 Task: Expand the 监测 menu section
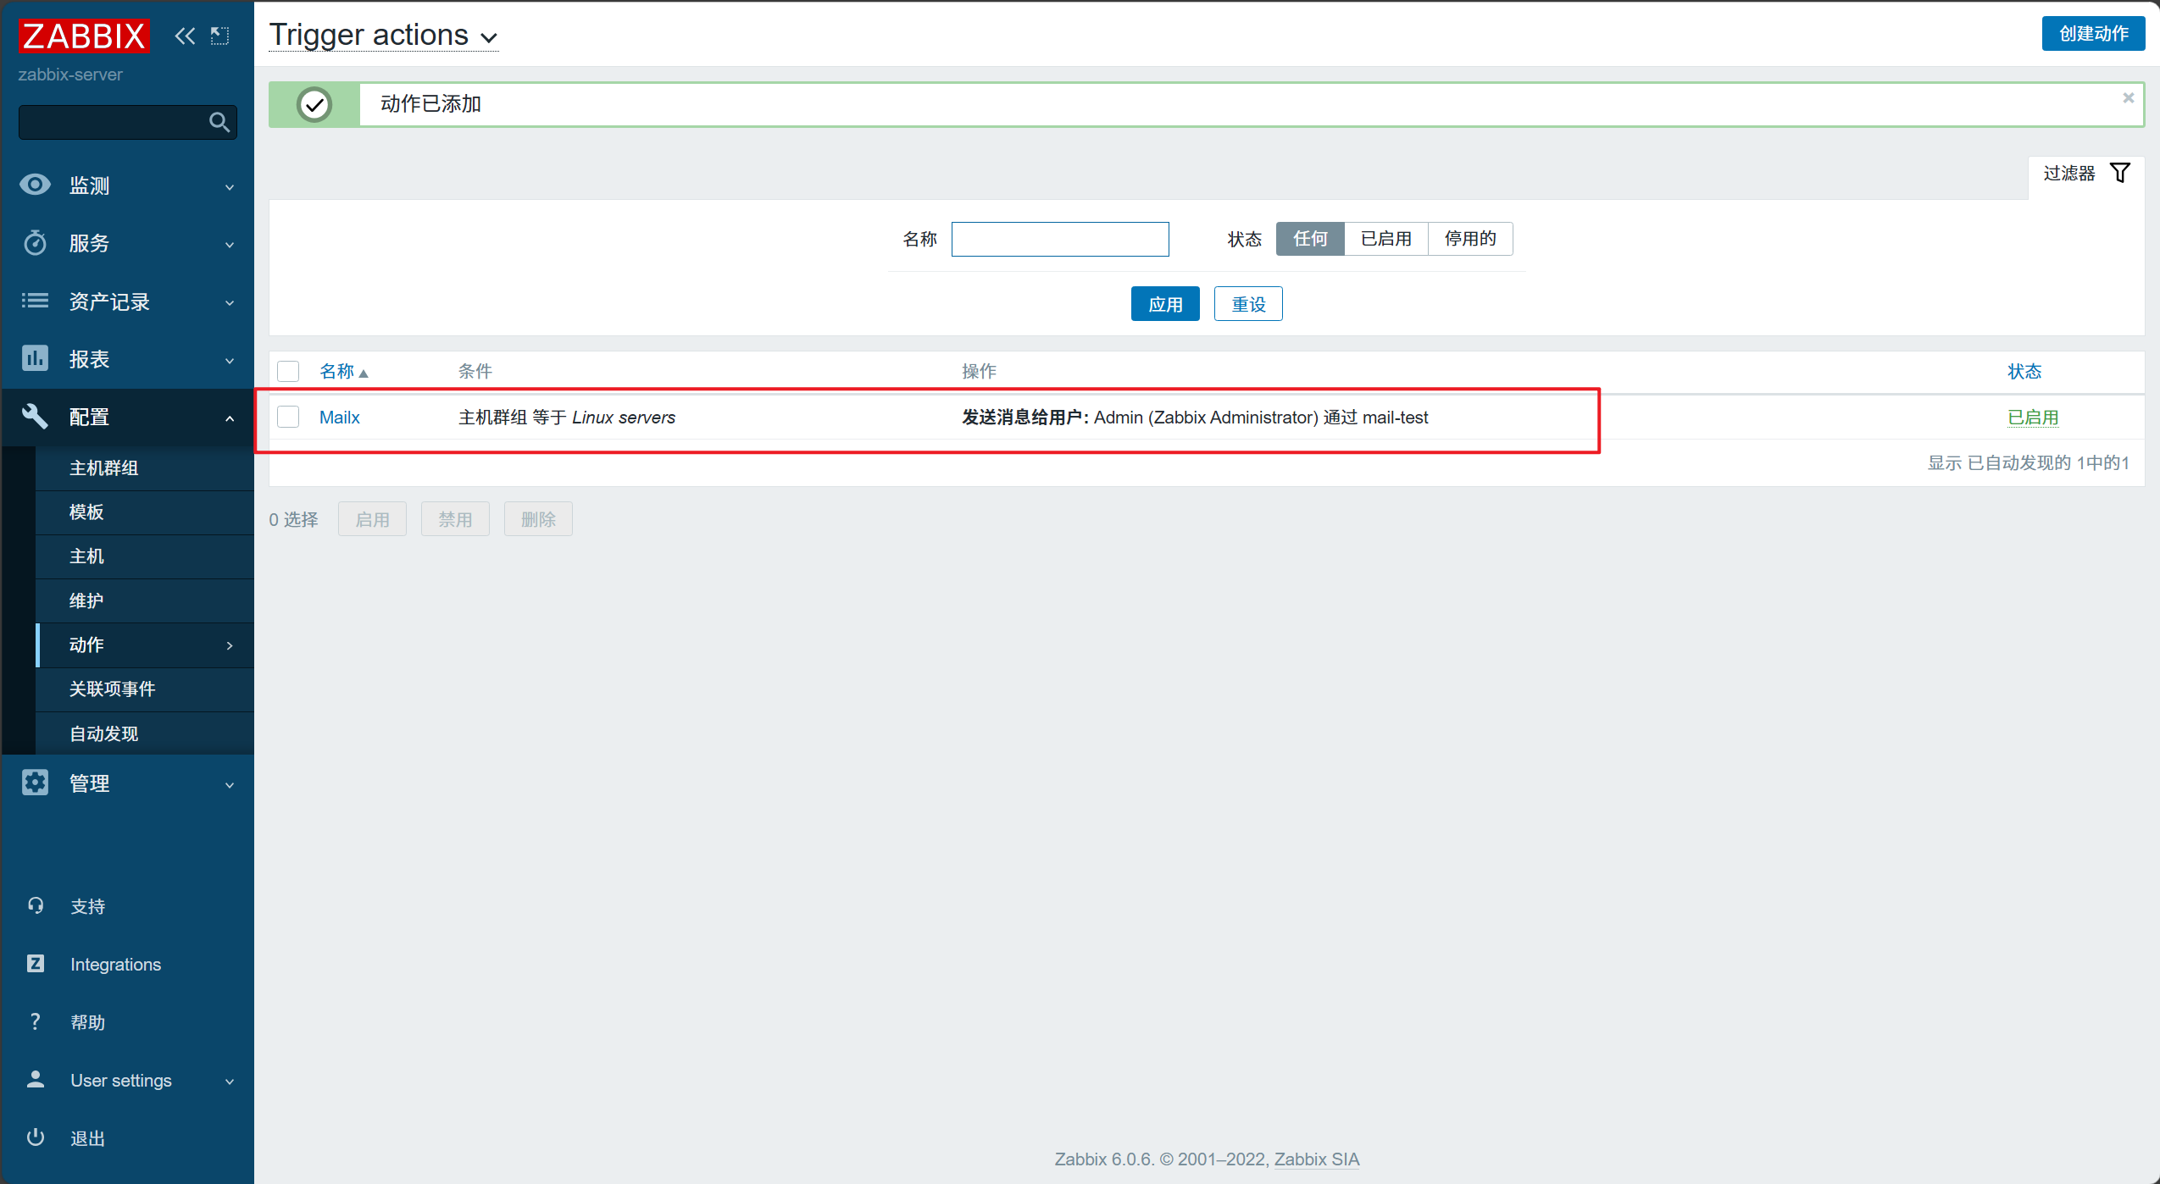point(127,185)
